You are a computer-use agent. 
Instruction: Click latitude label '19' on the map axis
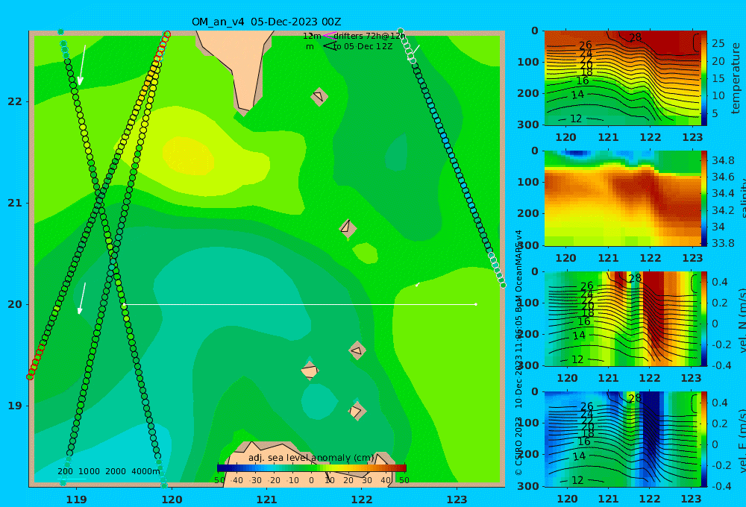coord(15,406)
